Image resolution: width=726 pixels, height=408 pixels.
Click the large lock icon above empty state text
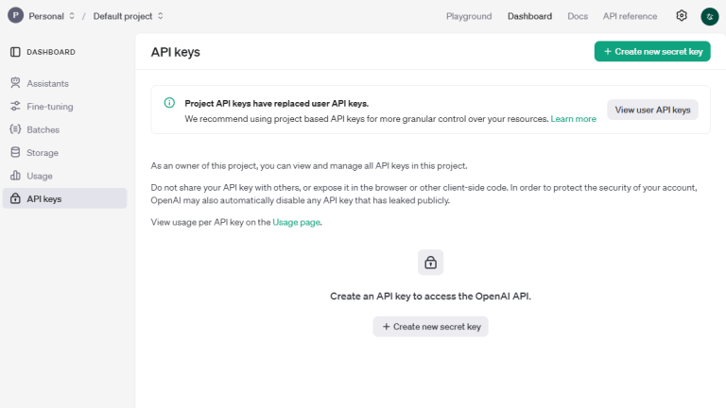tap(430, 263)
